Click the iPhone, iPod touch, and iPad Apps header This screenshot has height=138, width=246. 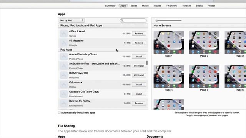[81, 25]
